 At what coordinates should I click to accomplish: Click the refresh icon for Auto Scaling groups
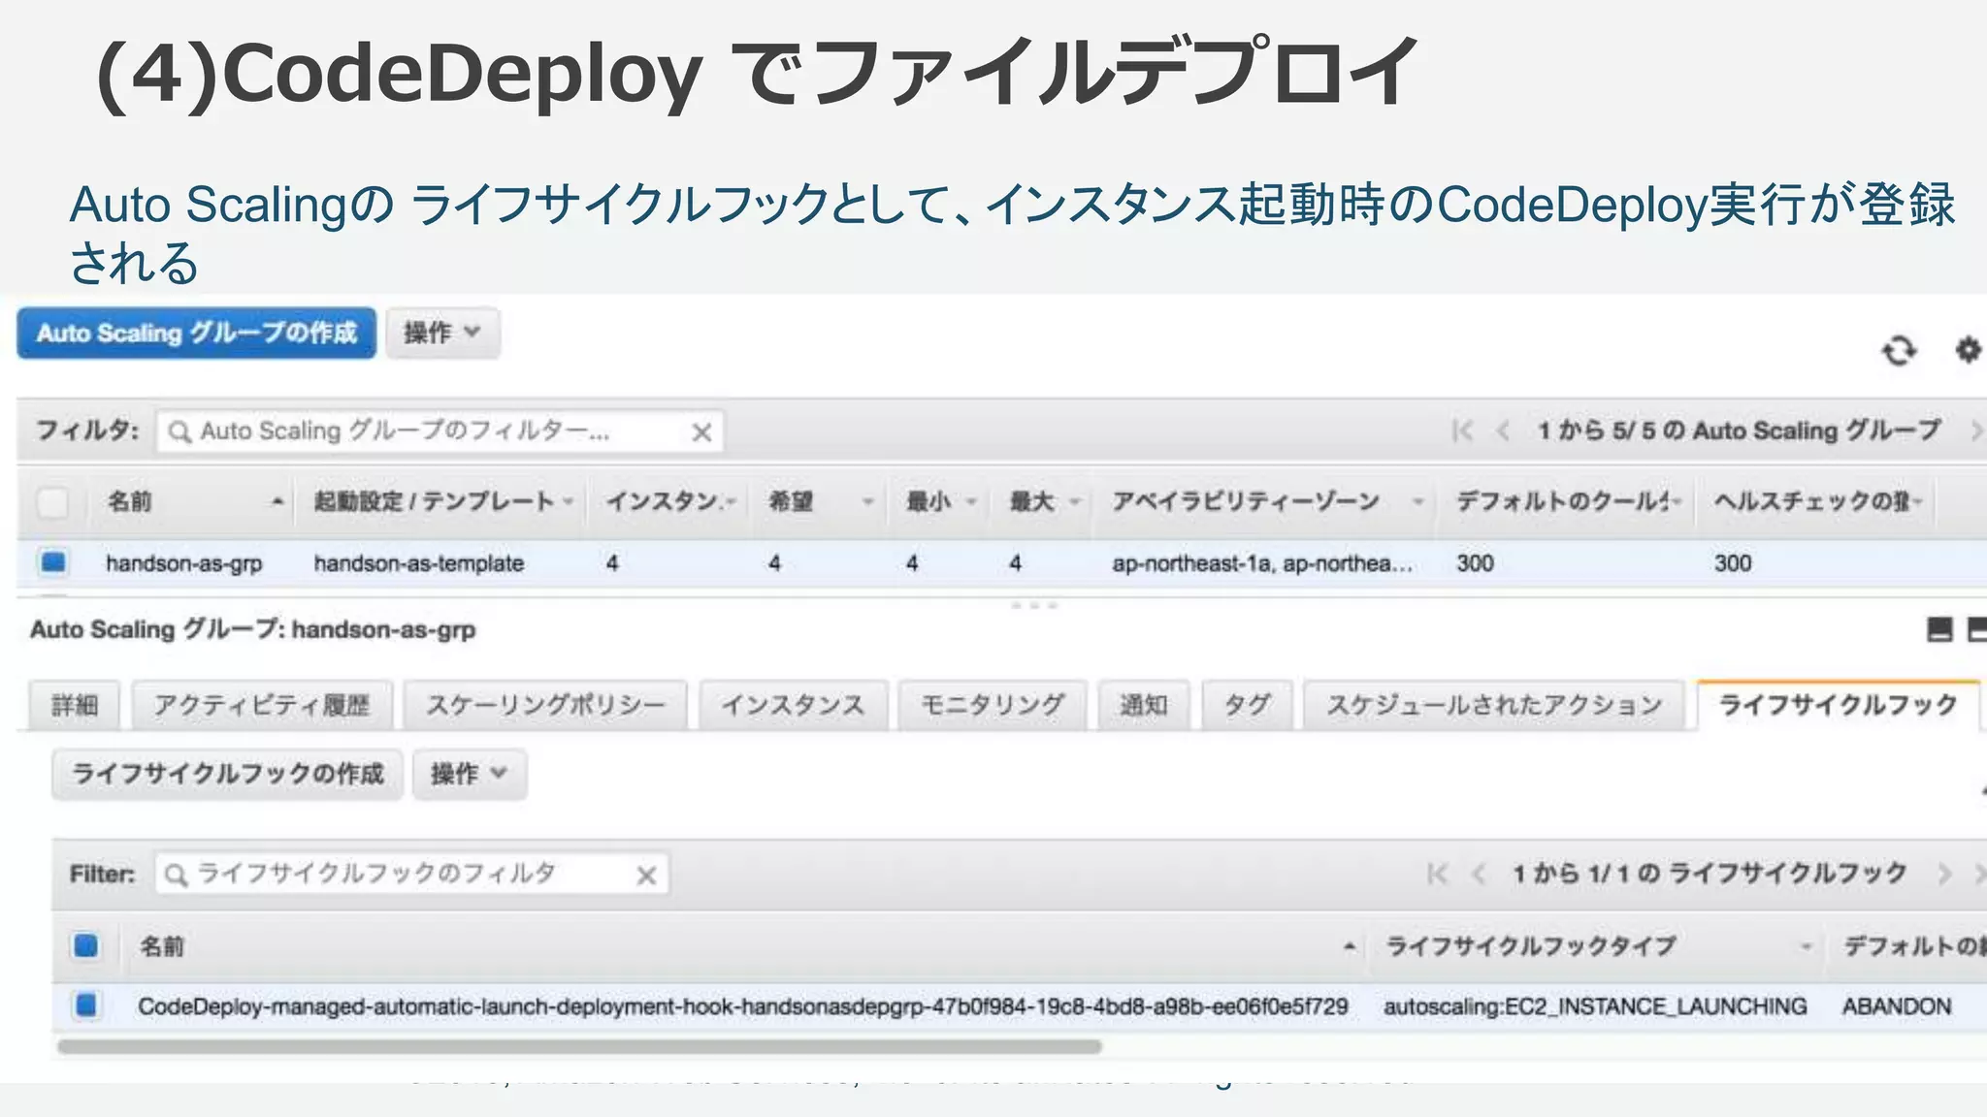pyautogui.click(x=1899, y=350)
